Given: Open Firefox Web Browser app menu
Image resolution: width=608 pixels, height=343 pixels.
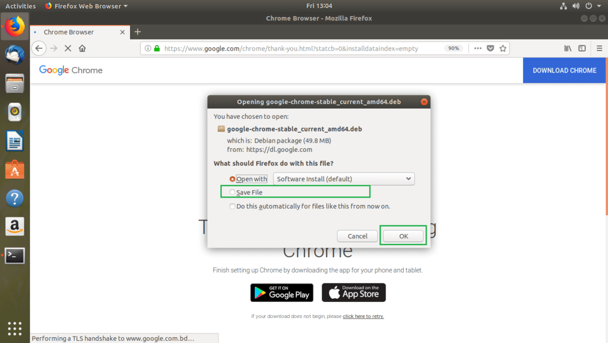Looking at the screenshot, I should click(x=86, y=6).
